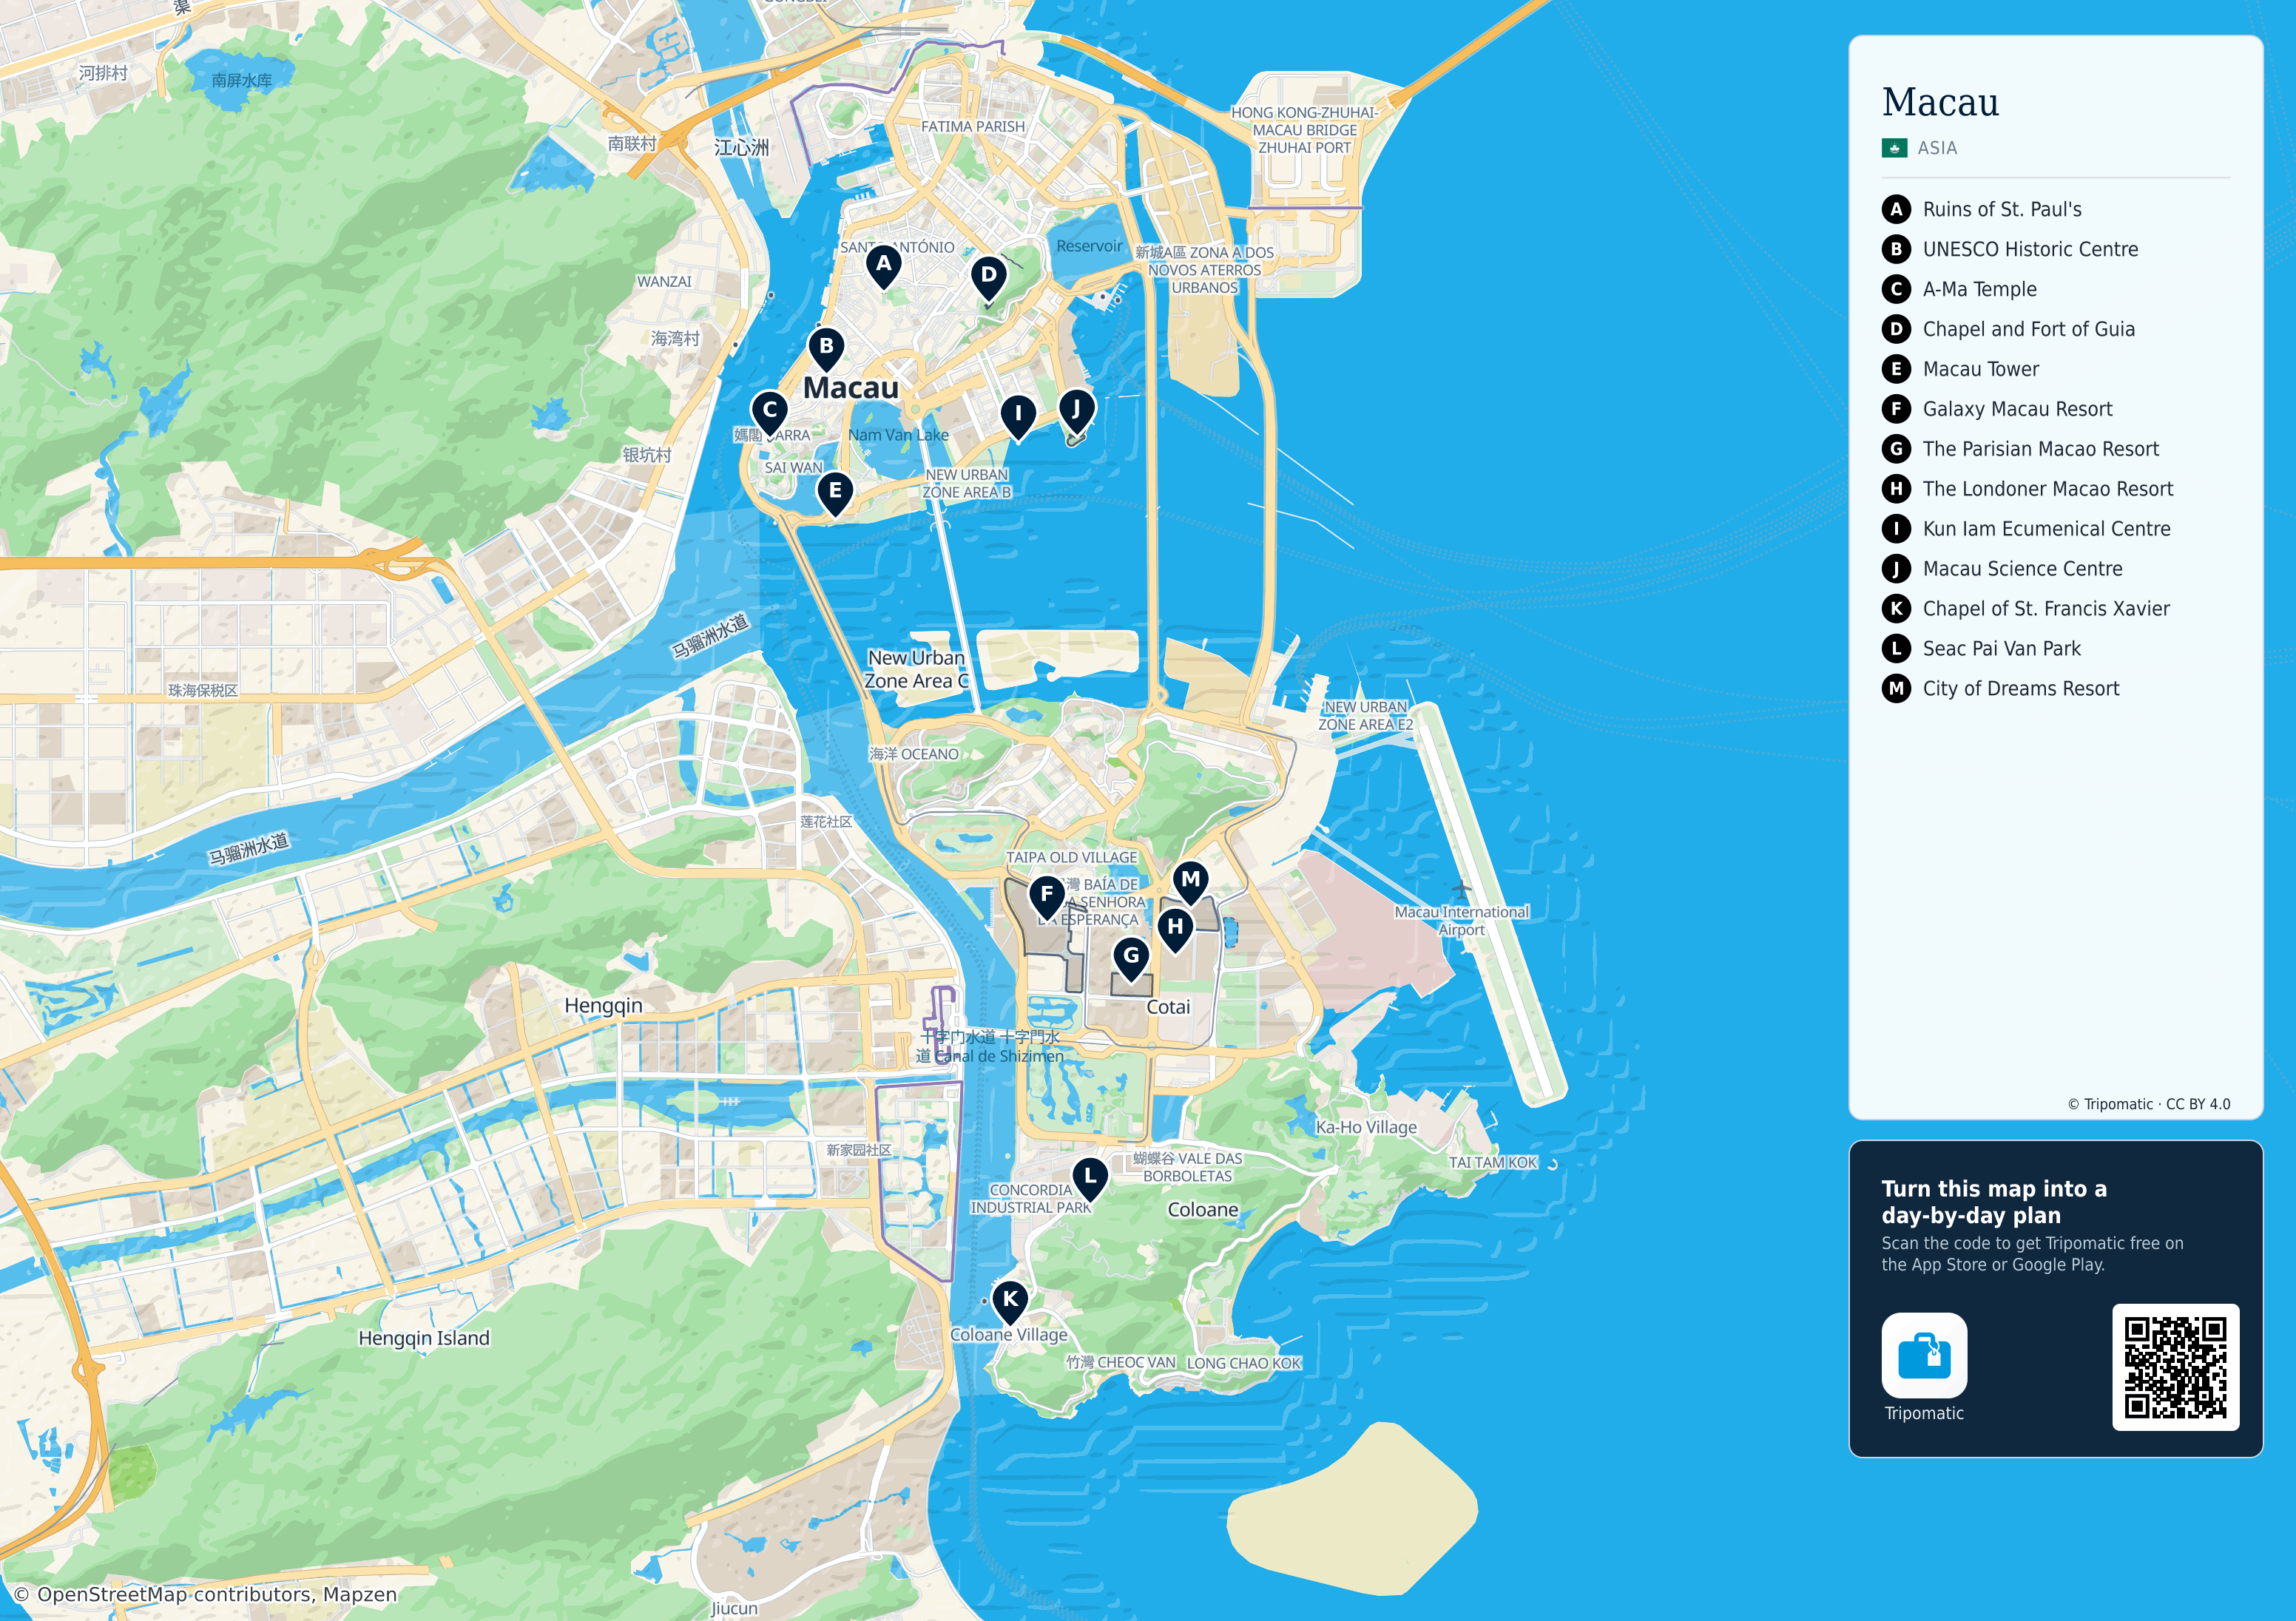
Task: Click map pin J at Science Centre
Action: click(x=1076, y=411)
